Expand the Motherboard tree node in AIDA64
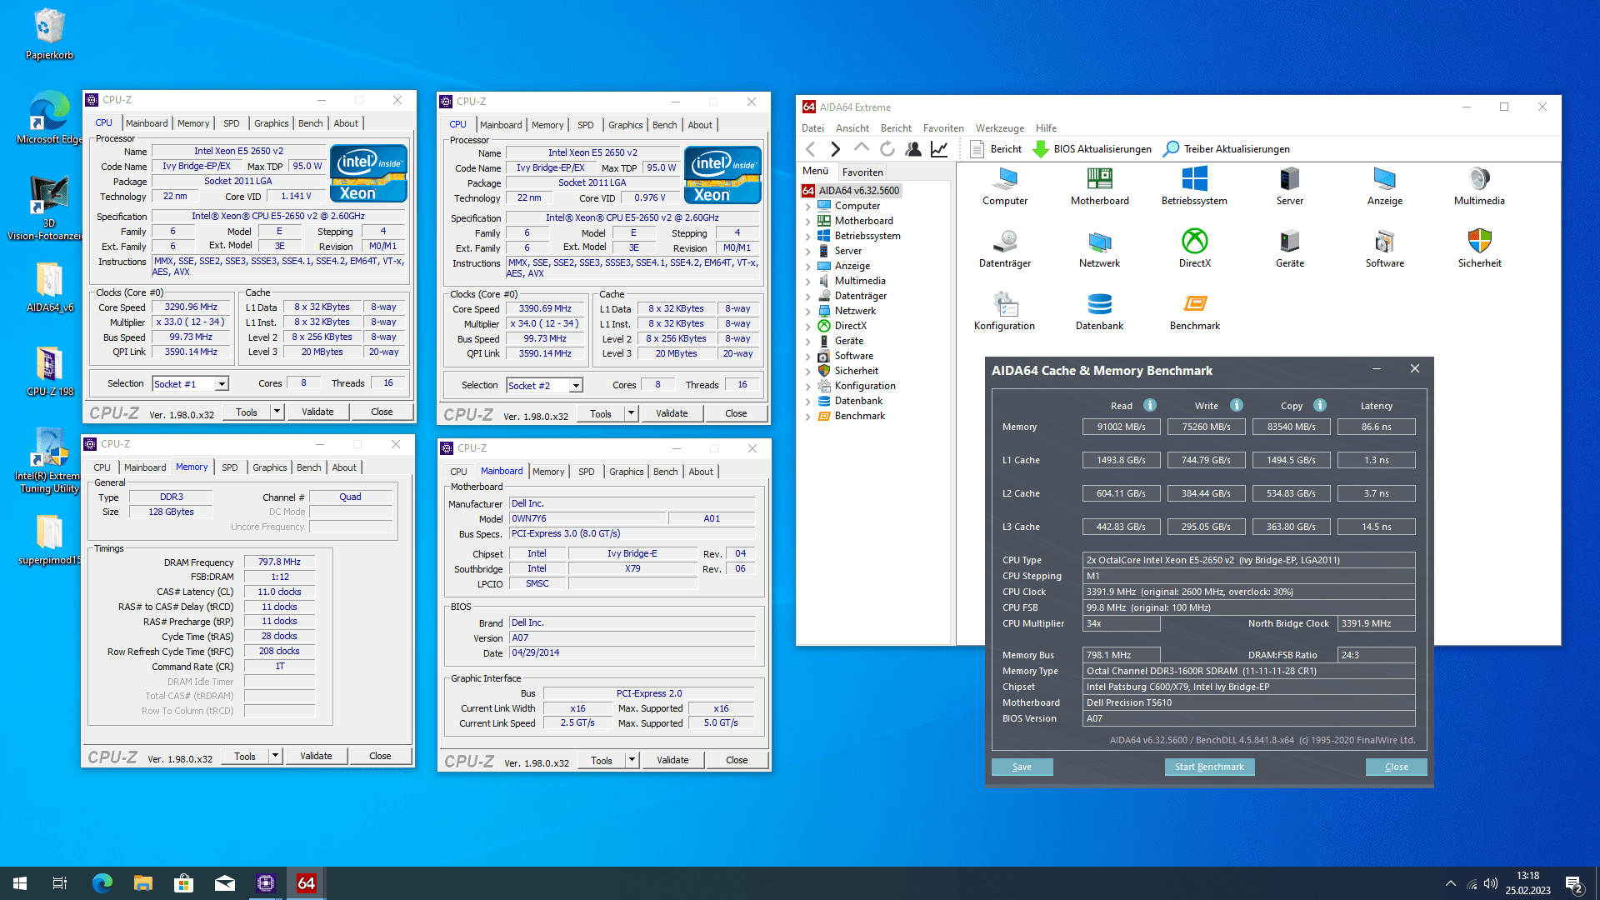1600x900 pixels. [x=807, y=221]
